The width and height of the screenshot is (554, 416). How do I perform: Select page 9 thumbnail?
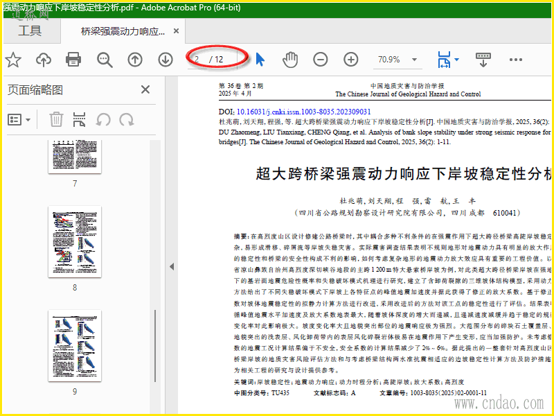pyautogui.click(x=75, y=345)
